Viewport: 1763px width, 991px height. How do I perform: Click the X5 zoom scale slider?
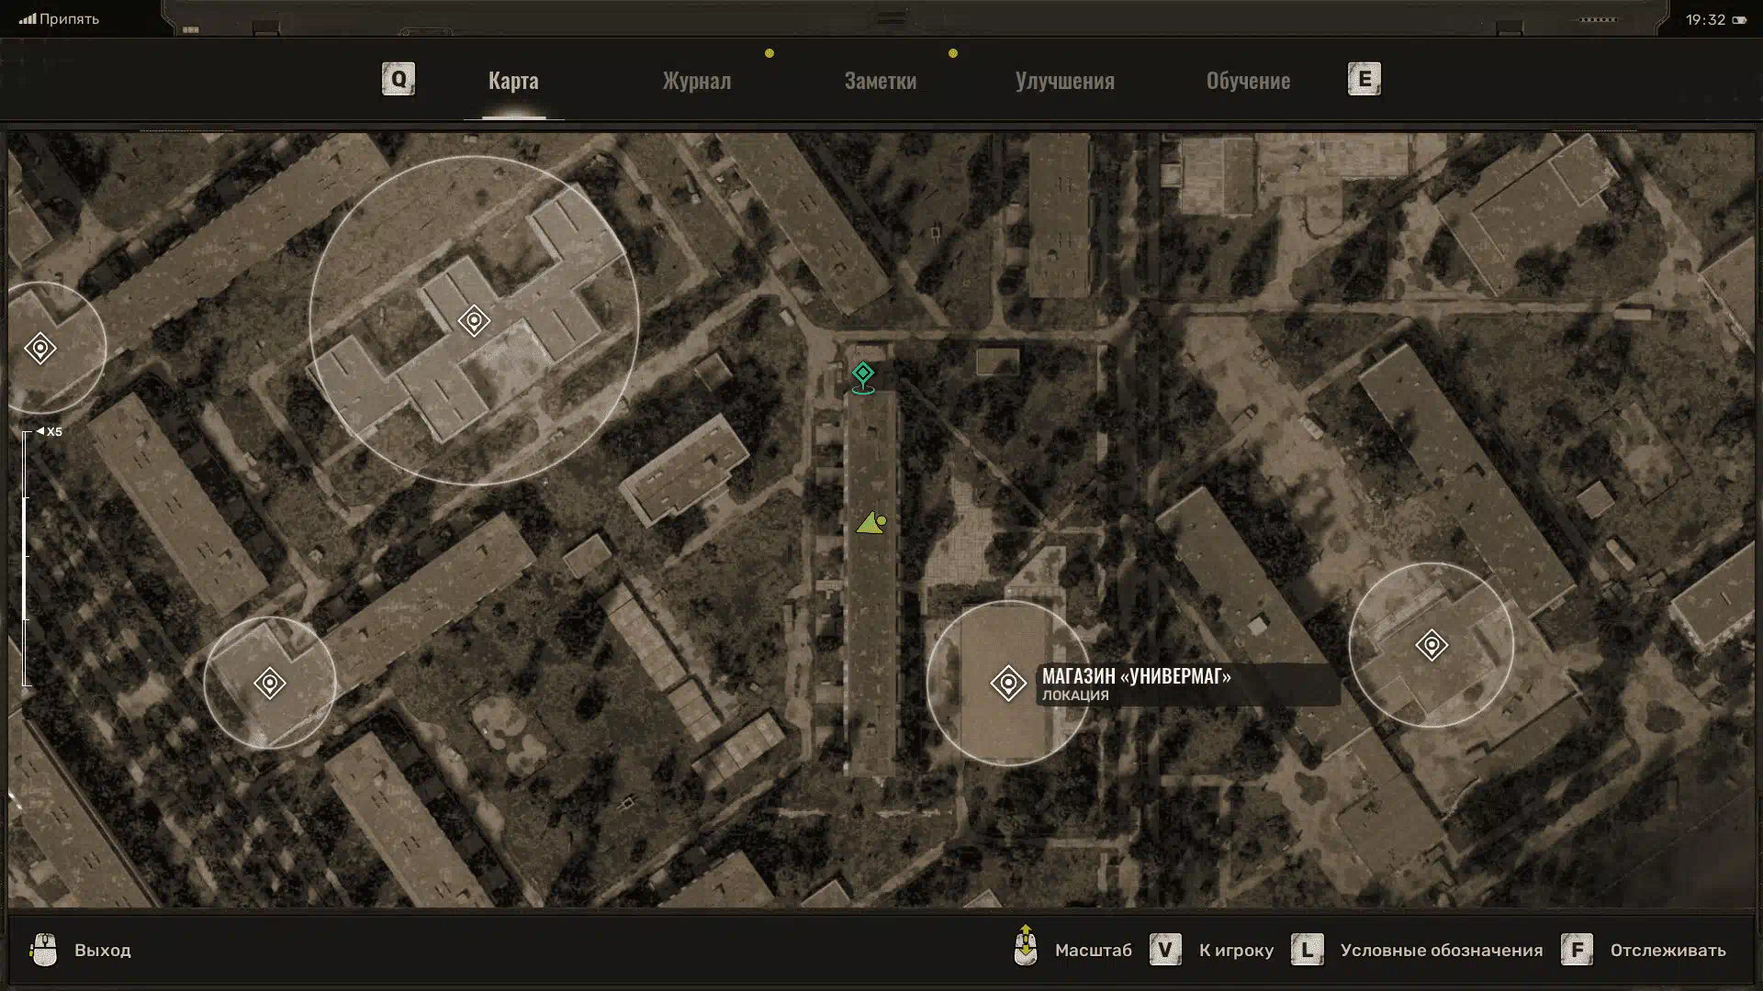pos(27,558)
